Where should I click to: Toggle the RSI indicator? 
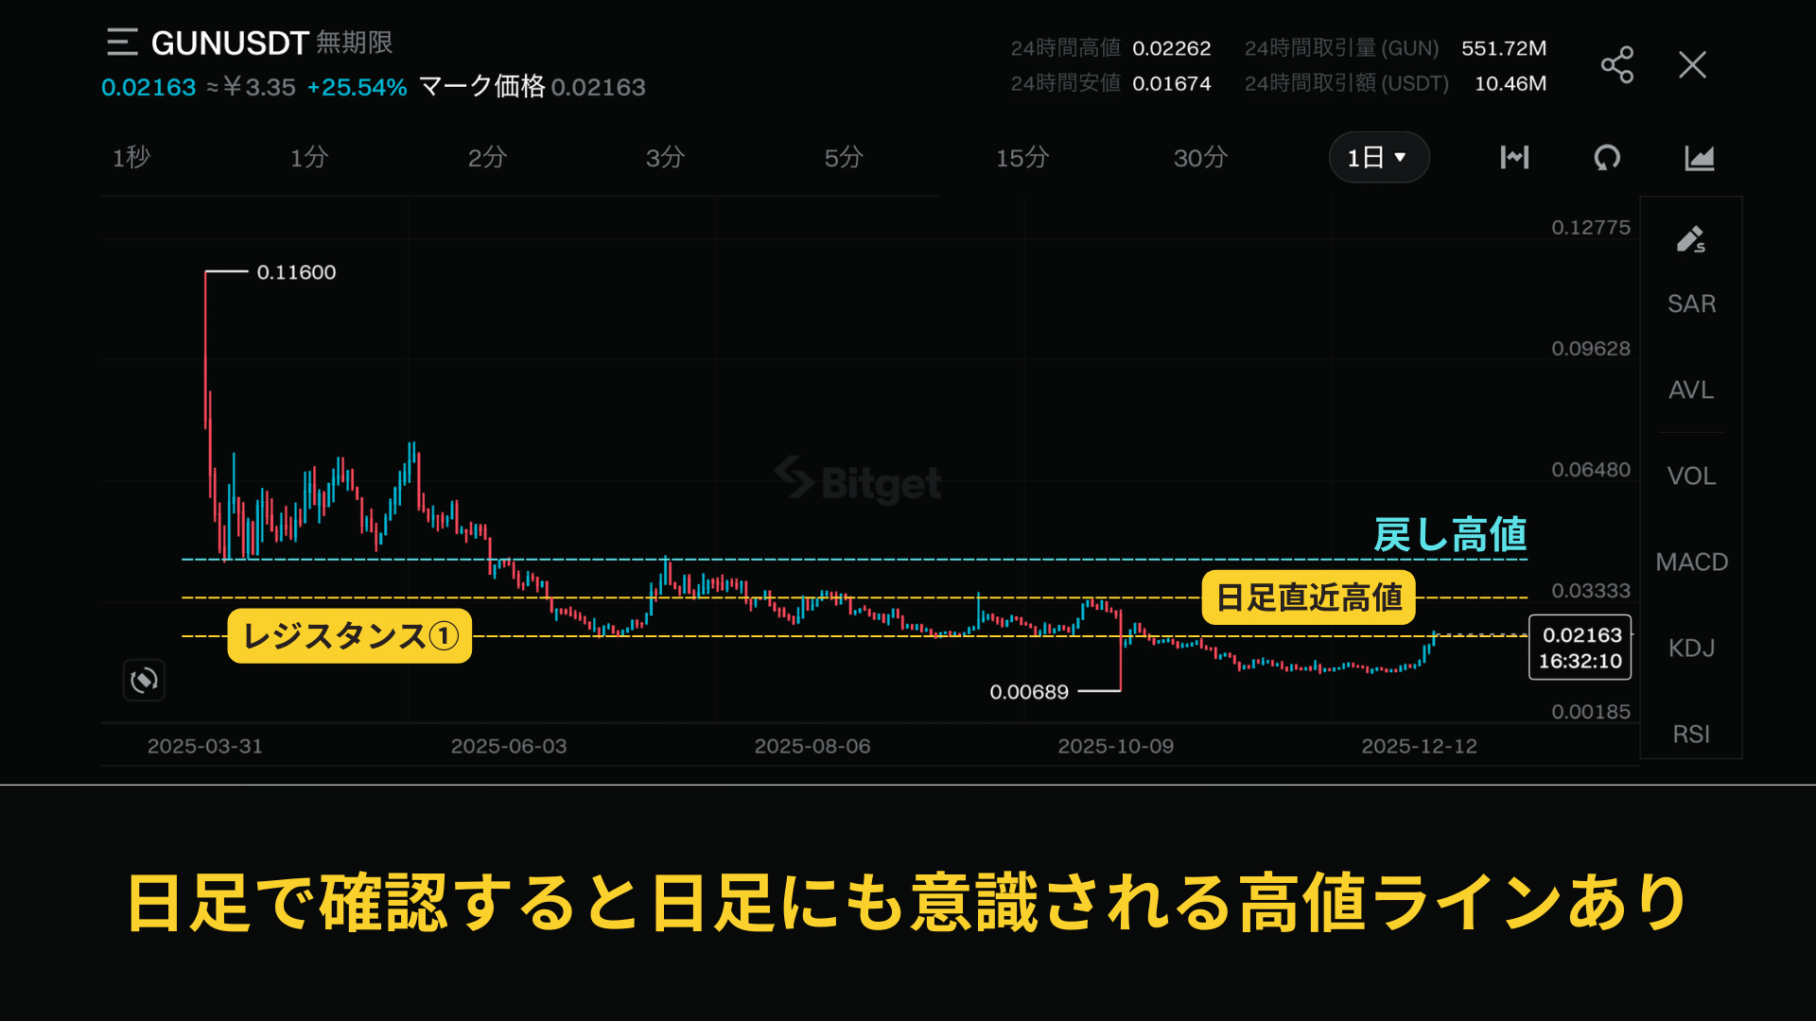click(1690, 734)
